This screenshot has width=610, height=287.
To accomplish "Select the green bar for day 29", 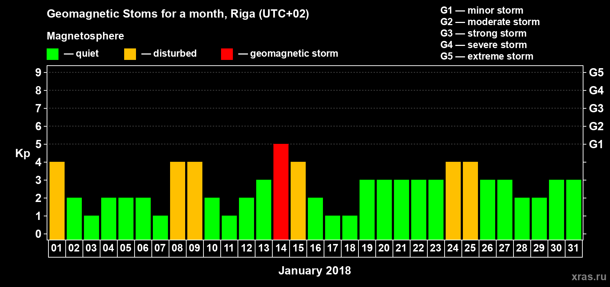I will pyautogui.click(x=539, y=218).
